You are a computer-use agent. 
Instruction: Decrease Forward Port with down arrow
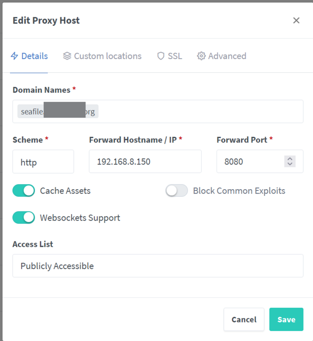pos(290,164)
